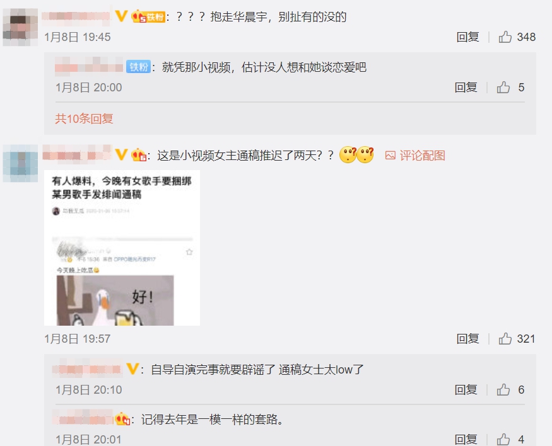The width and height of the screenshot is (552, 446).
Task: Open the second commenter's blue avatar
Action: click(x=20, y=163)
